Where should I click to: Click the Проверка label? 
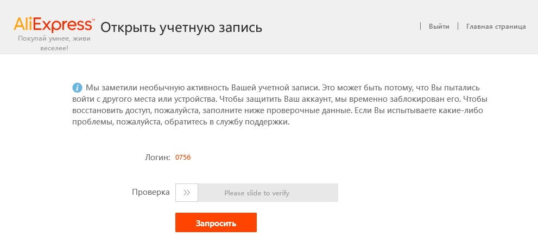150,192
